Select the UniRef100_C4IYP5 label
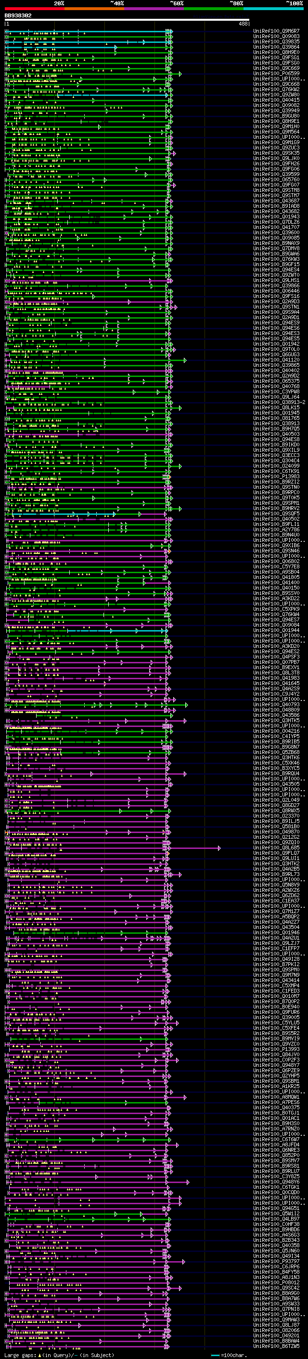Viewport: 308px width, 1359px height. (276, 737)
